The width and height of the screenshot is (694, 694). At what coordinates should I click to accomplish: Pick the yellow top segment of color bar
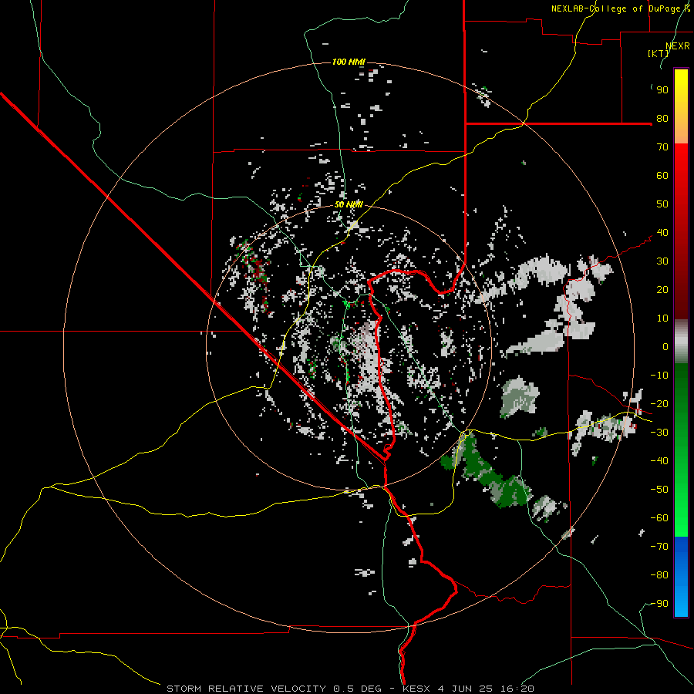pos(681,106)
